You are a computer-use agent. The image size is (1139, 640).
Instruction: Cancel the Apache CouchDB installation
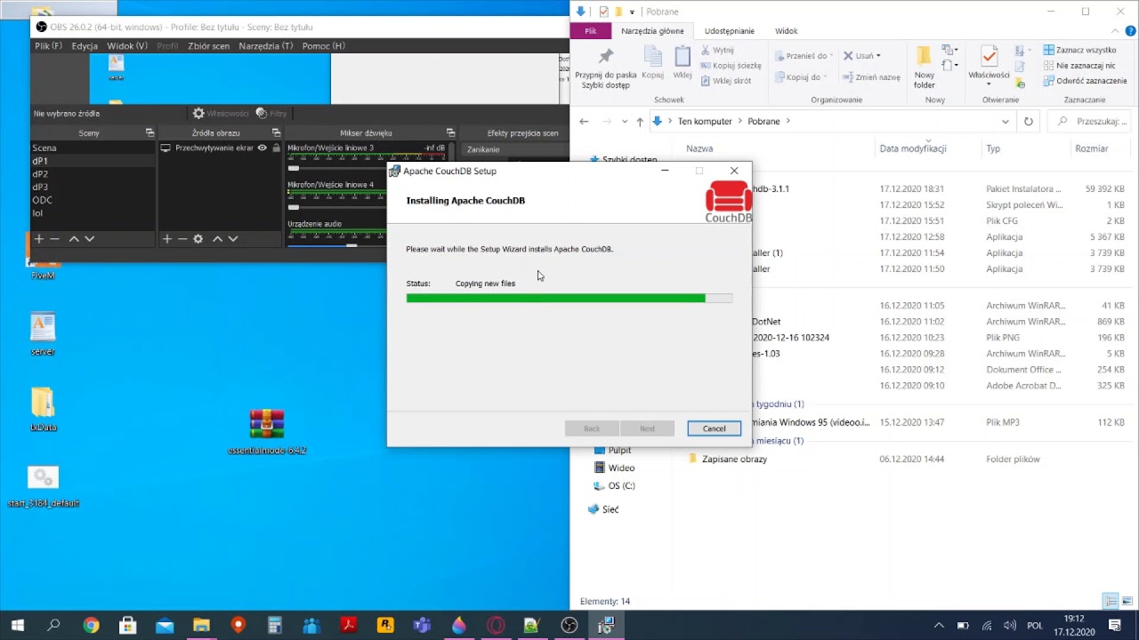point(714,428)
